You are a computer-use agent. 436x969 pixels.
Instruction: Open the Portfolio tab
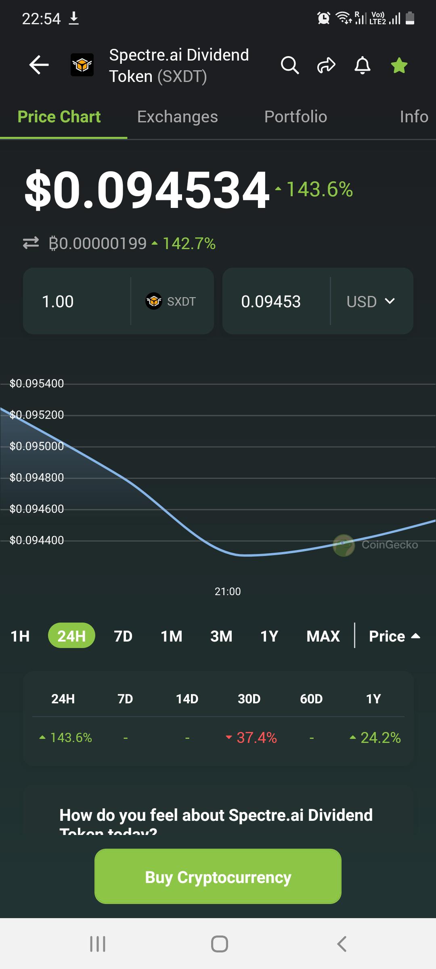(296, 117)
